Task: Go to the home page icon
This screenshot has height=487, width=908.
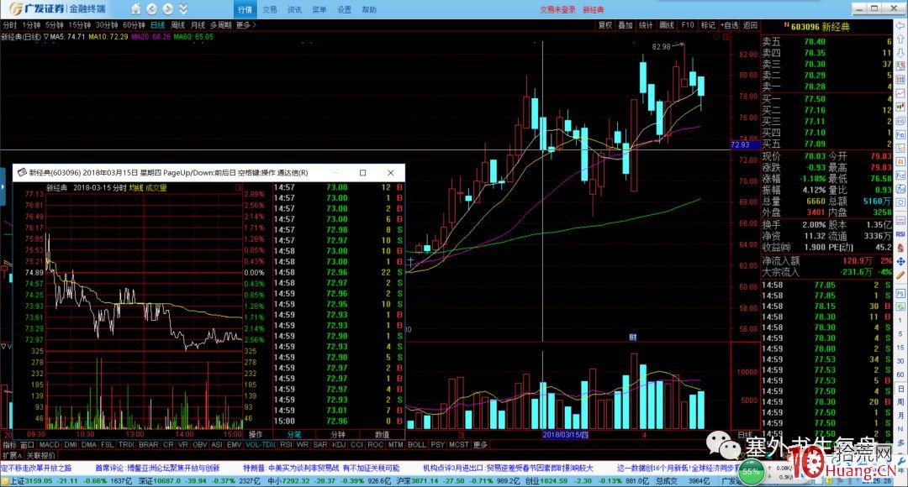Action: 135,8
